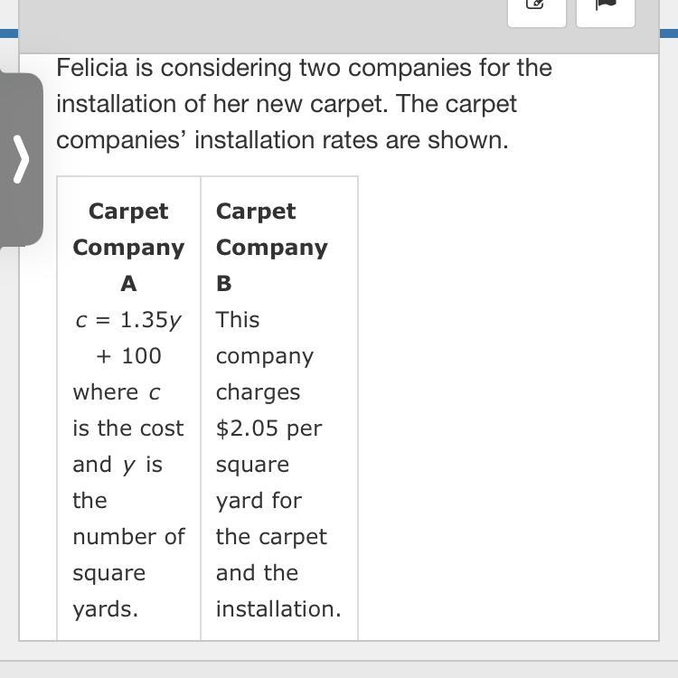Click "where c" text in Company A cell
This screenshot has height=678, width=678.
117,392
